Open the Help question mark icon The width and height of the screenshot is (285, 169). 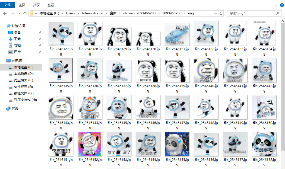pos(281,5)
